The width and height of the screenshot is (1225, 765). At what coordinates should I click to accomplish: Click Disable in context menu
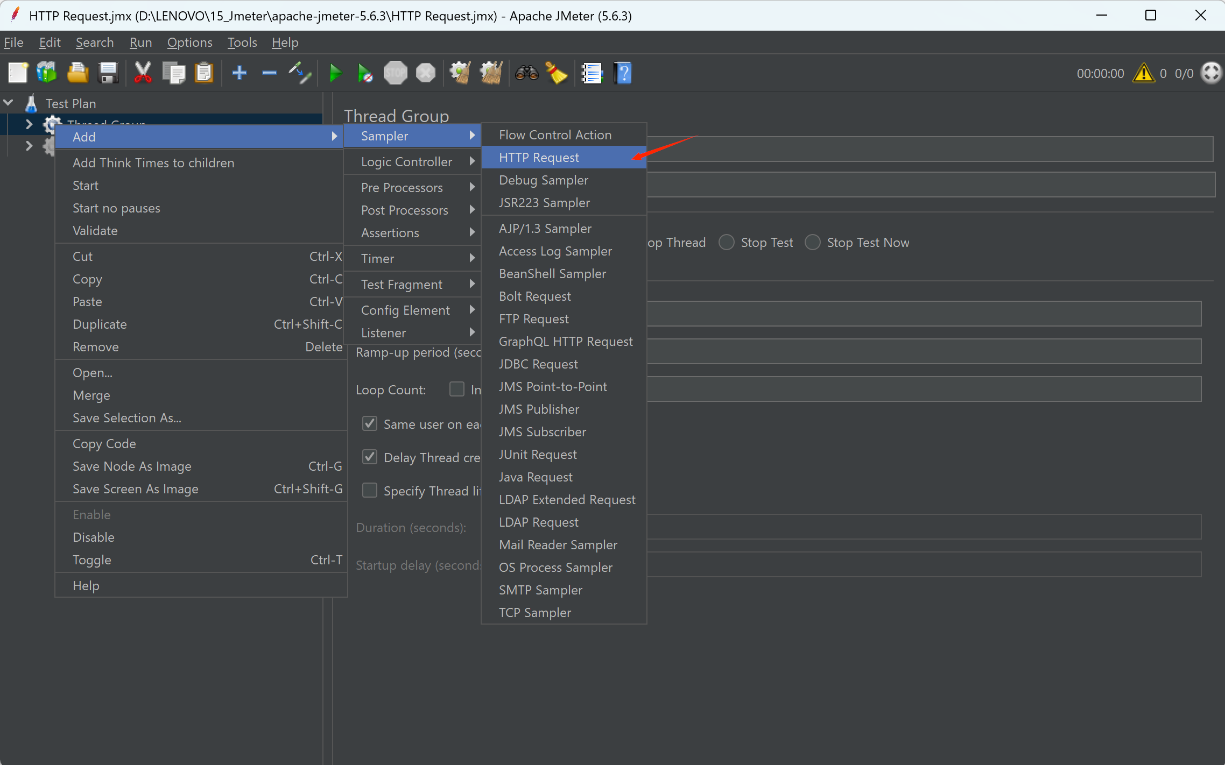200,537
